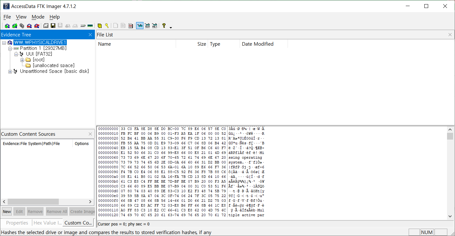Click the grayed Export Files icon

116,26
